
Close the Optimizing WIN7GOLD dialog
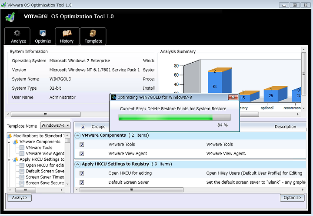coord(233,97)
